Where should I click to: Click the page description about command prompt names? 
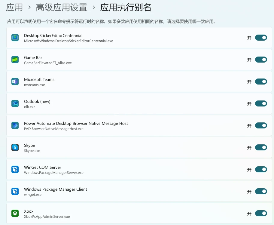click(111, 22)
